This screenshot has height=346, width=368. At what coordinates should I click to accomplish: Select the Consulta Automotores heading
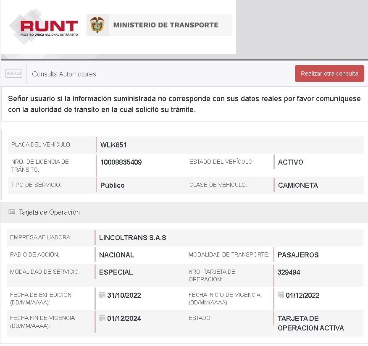(x=64, y=74)
